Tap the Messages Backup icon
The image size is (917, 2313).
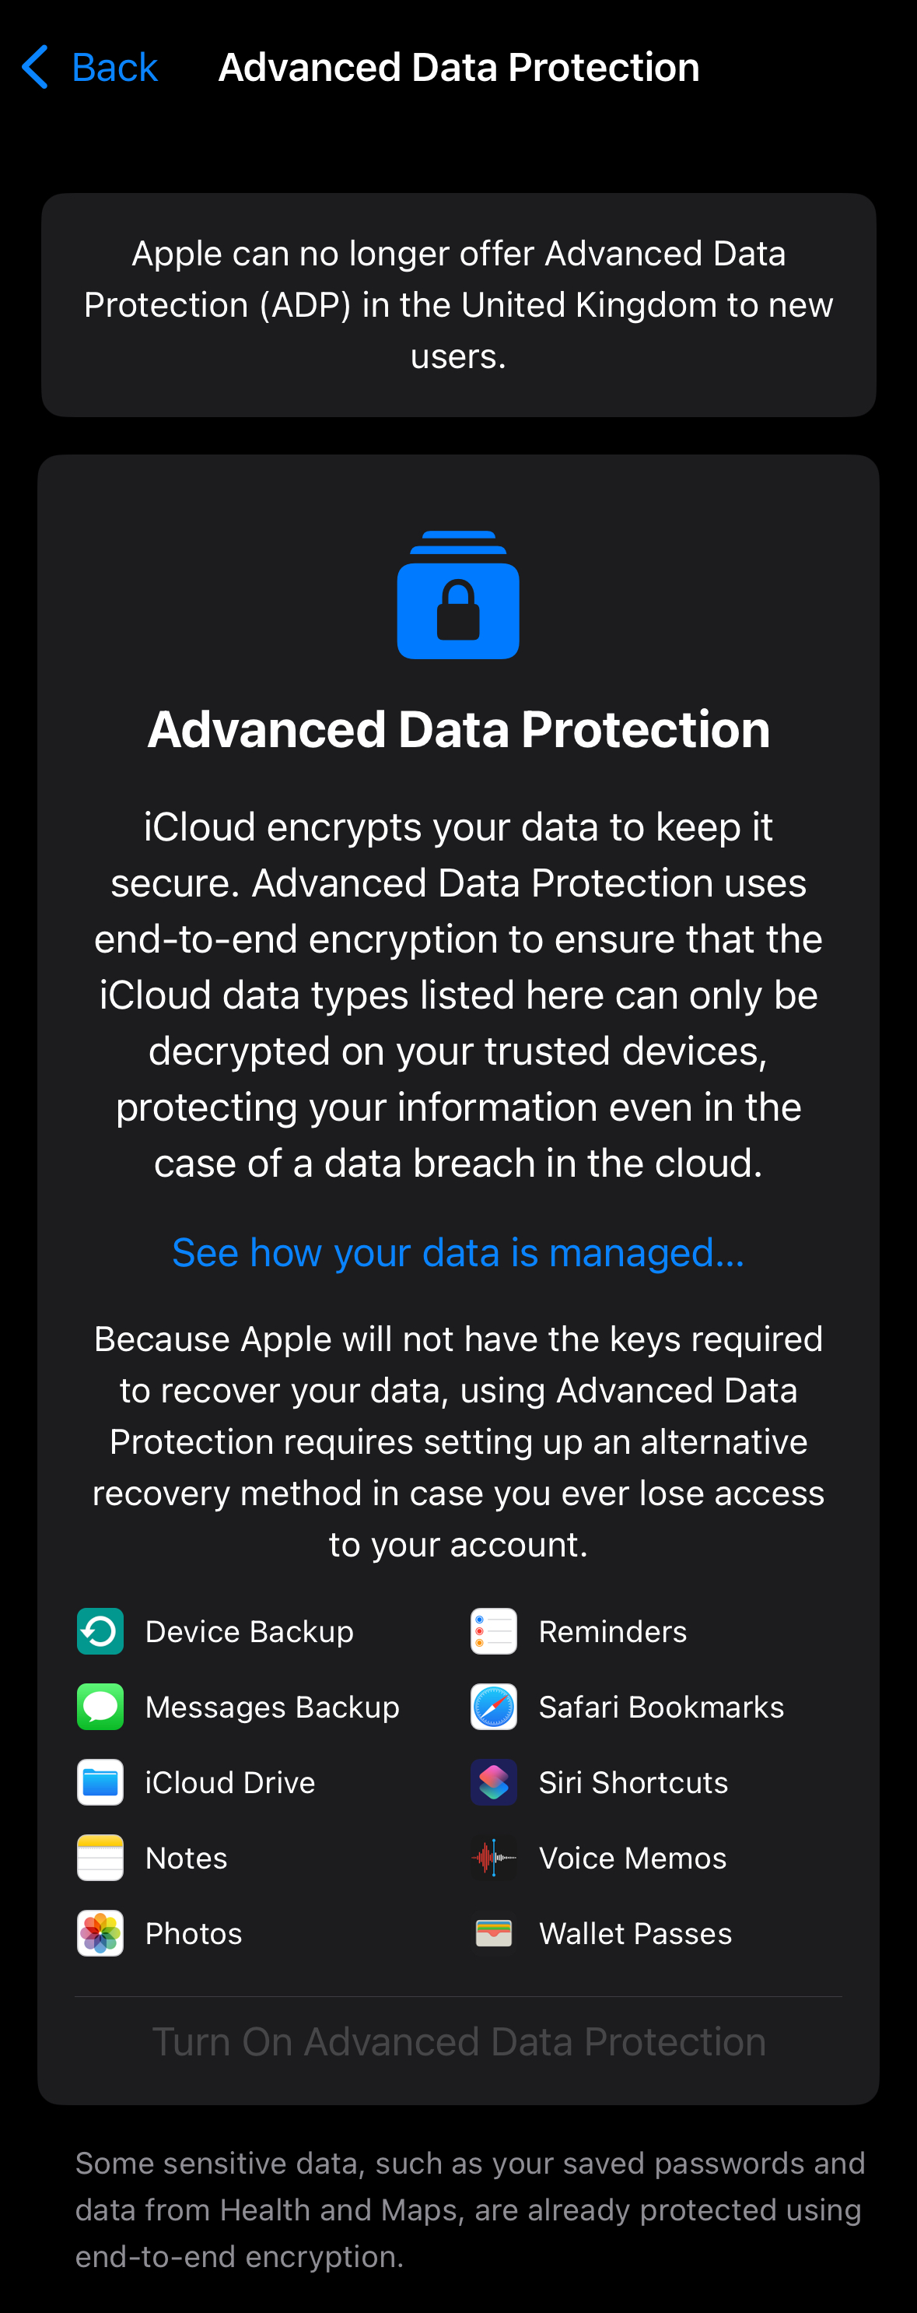point(100,1706)
